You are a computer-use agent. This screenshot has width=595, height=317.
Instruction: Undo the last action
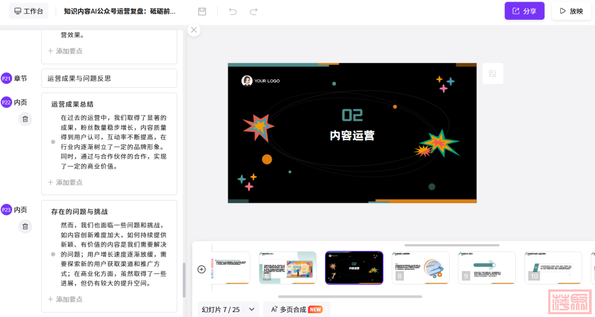233,12
